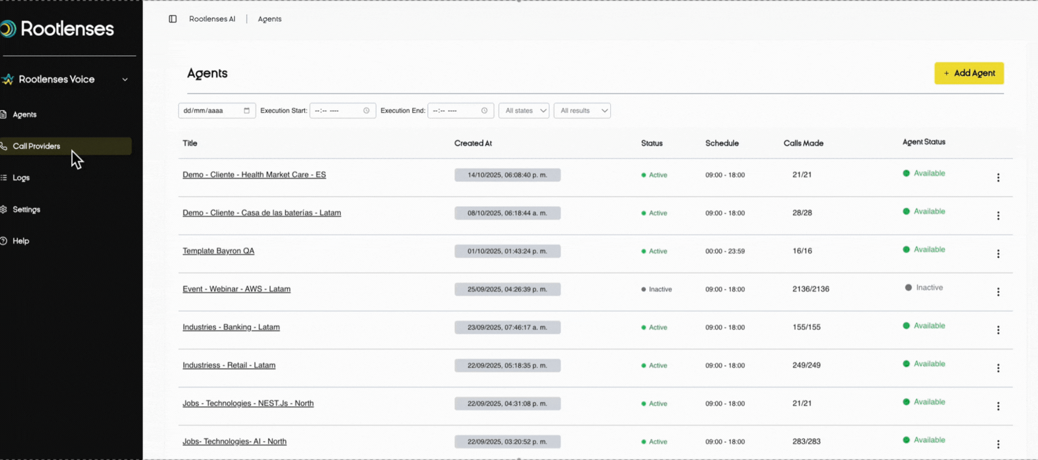Open more actions for Demo Health Market Care

click(x=998, y=177)
